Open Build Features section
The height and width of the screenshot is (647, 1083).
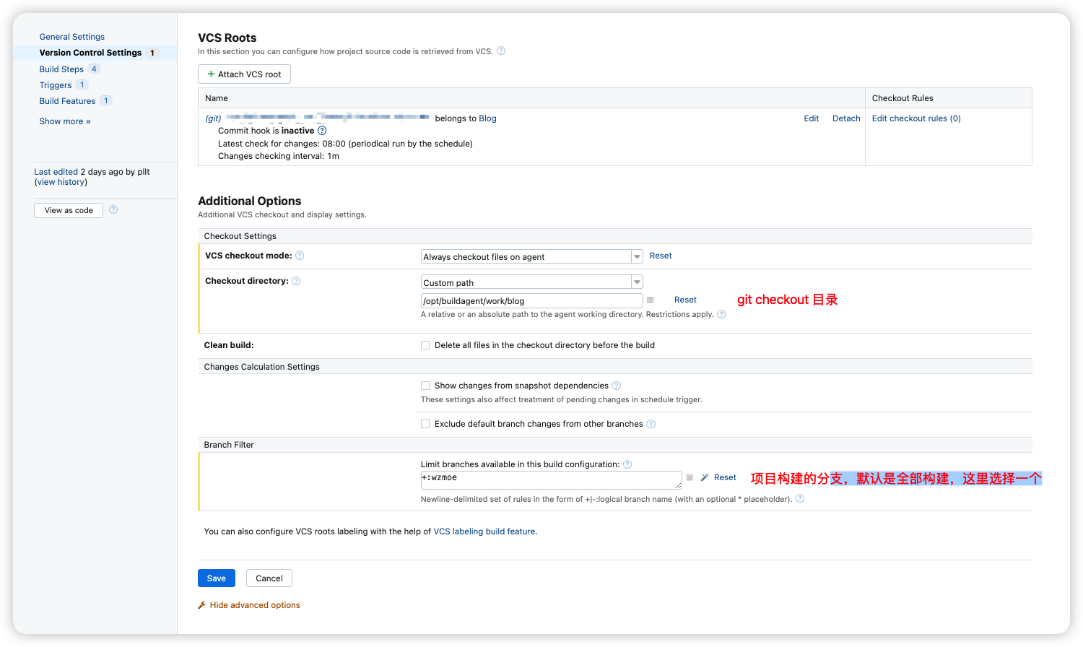(x=67, y=101)
